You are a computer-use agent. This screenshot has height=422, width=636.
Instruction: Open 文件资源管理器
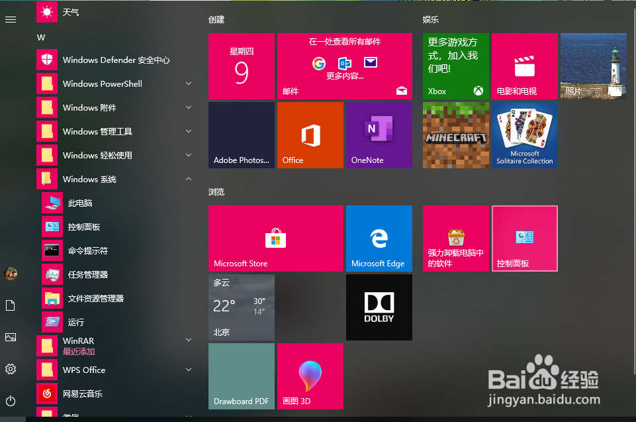click(x=118, y=299)
